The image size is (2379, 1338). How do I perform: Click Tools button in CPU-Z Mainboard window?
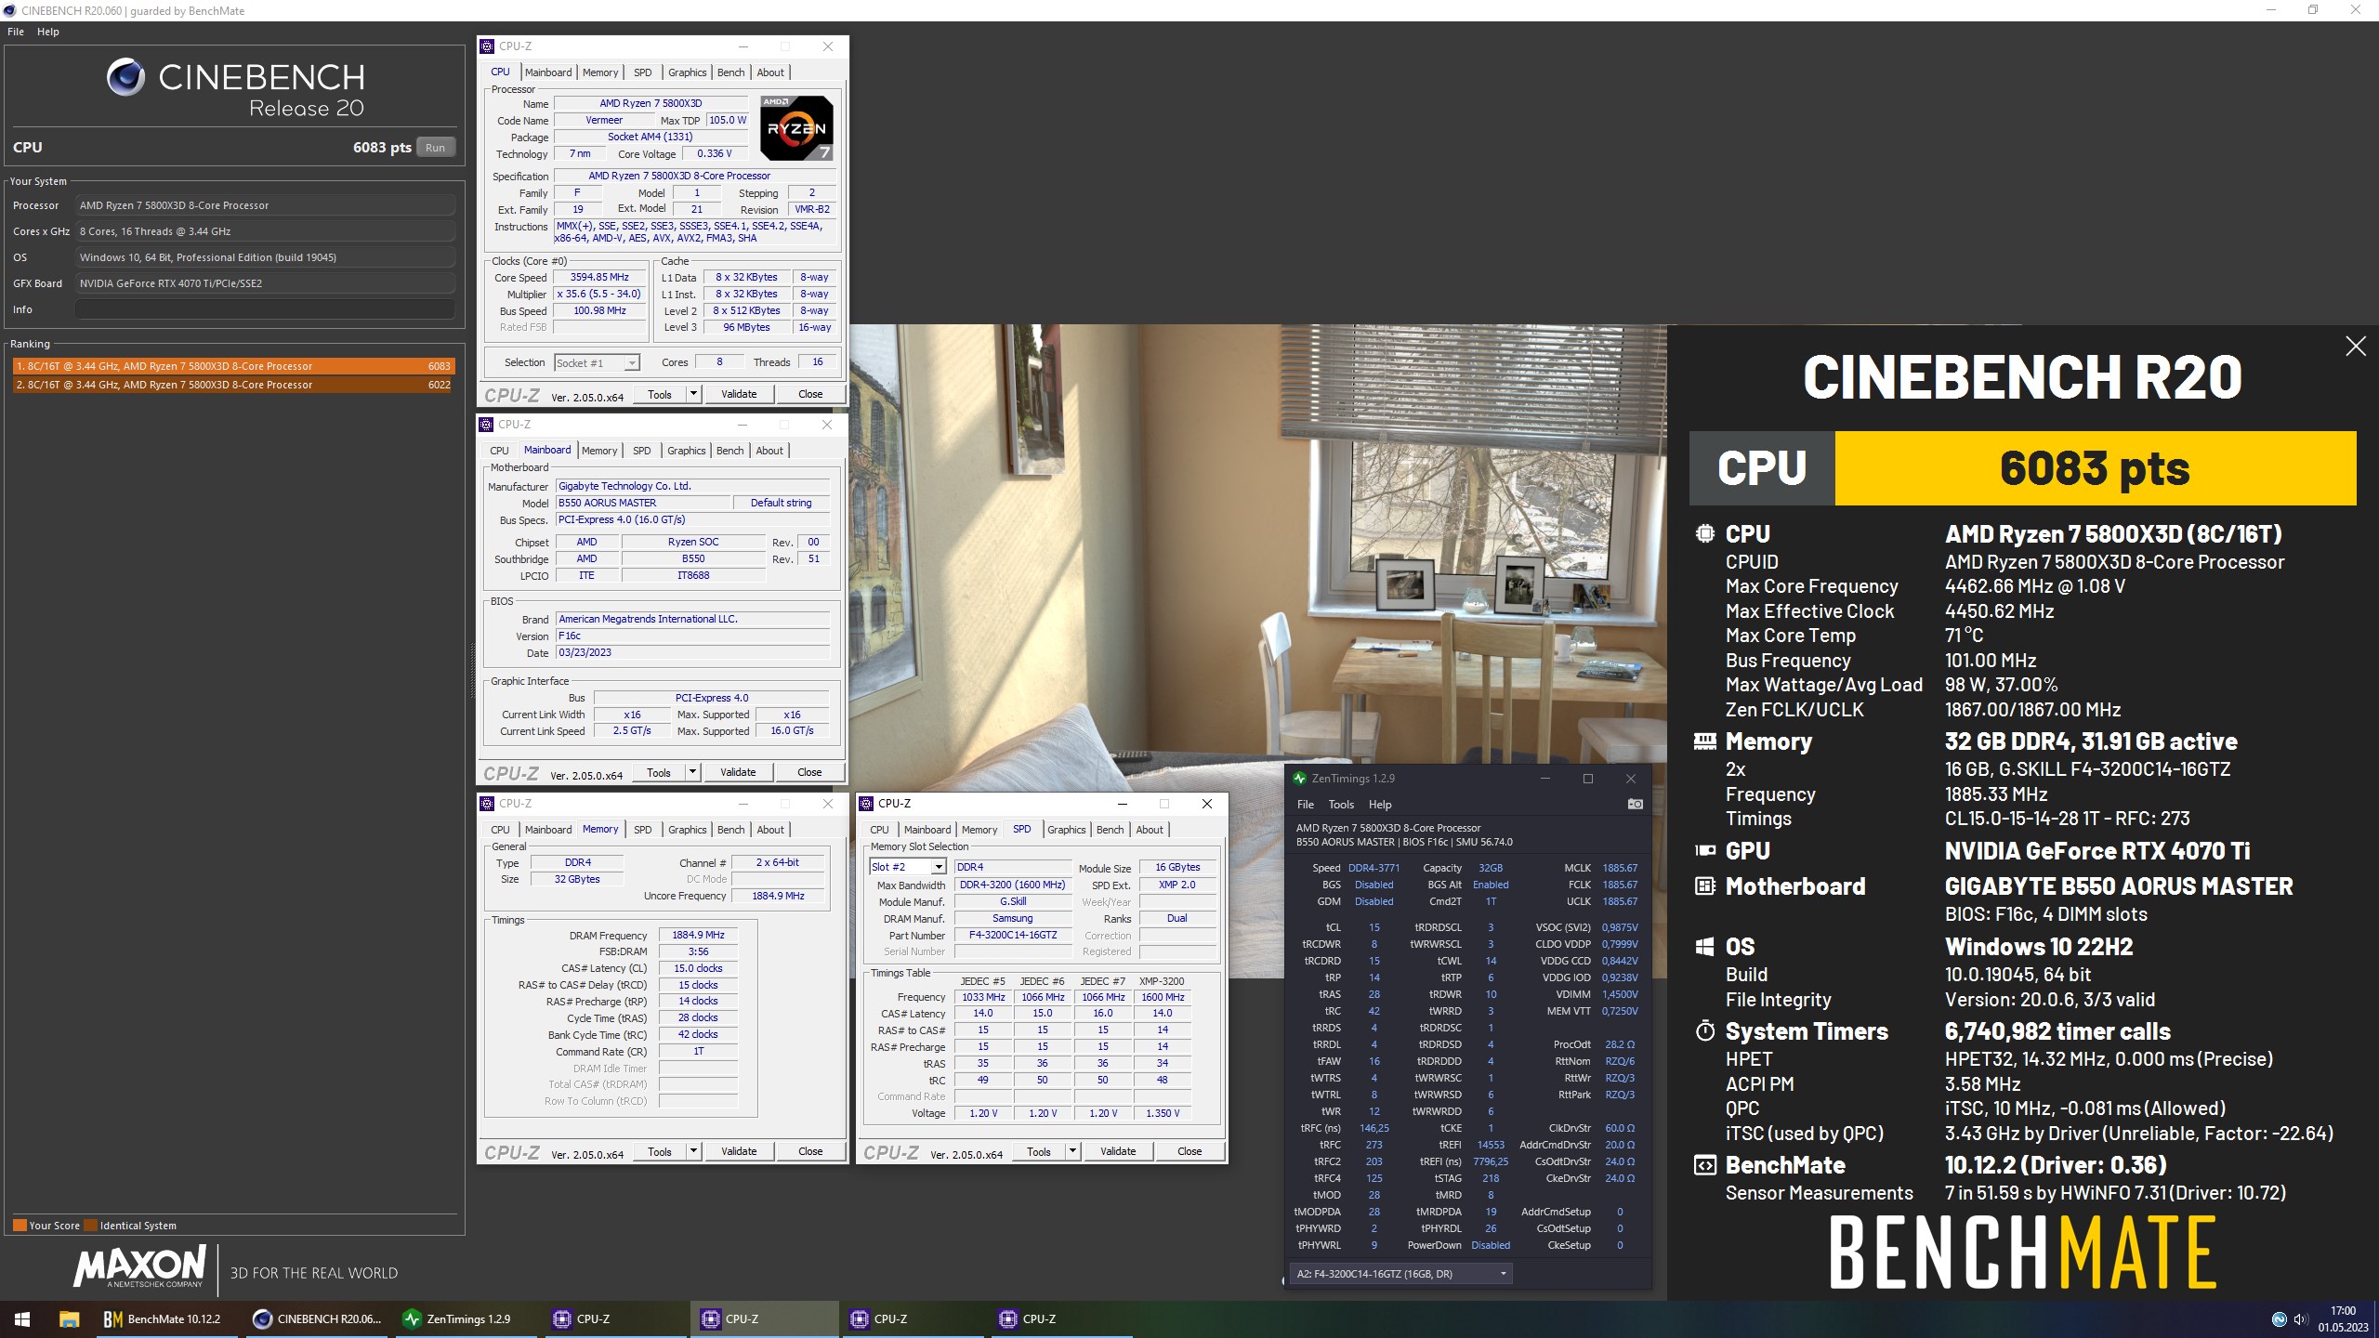(x=659, y=772)
